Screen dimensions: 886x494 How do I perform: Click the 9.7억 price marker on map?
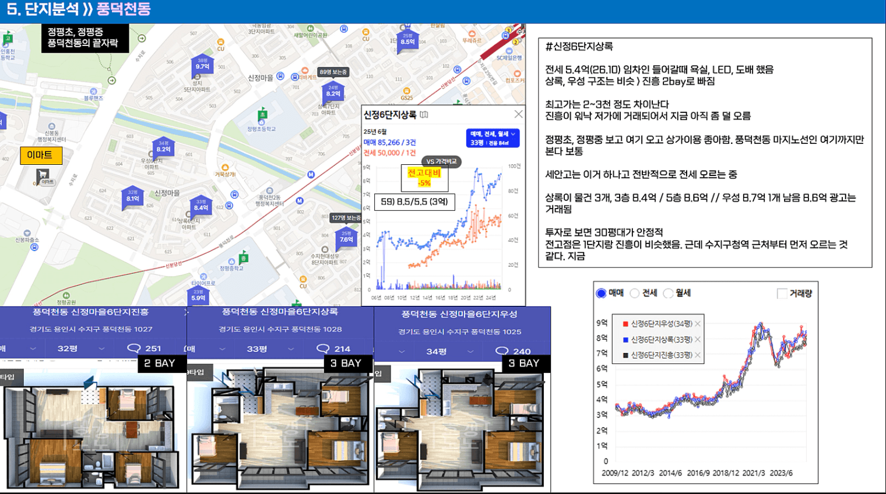point(202,66)
